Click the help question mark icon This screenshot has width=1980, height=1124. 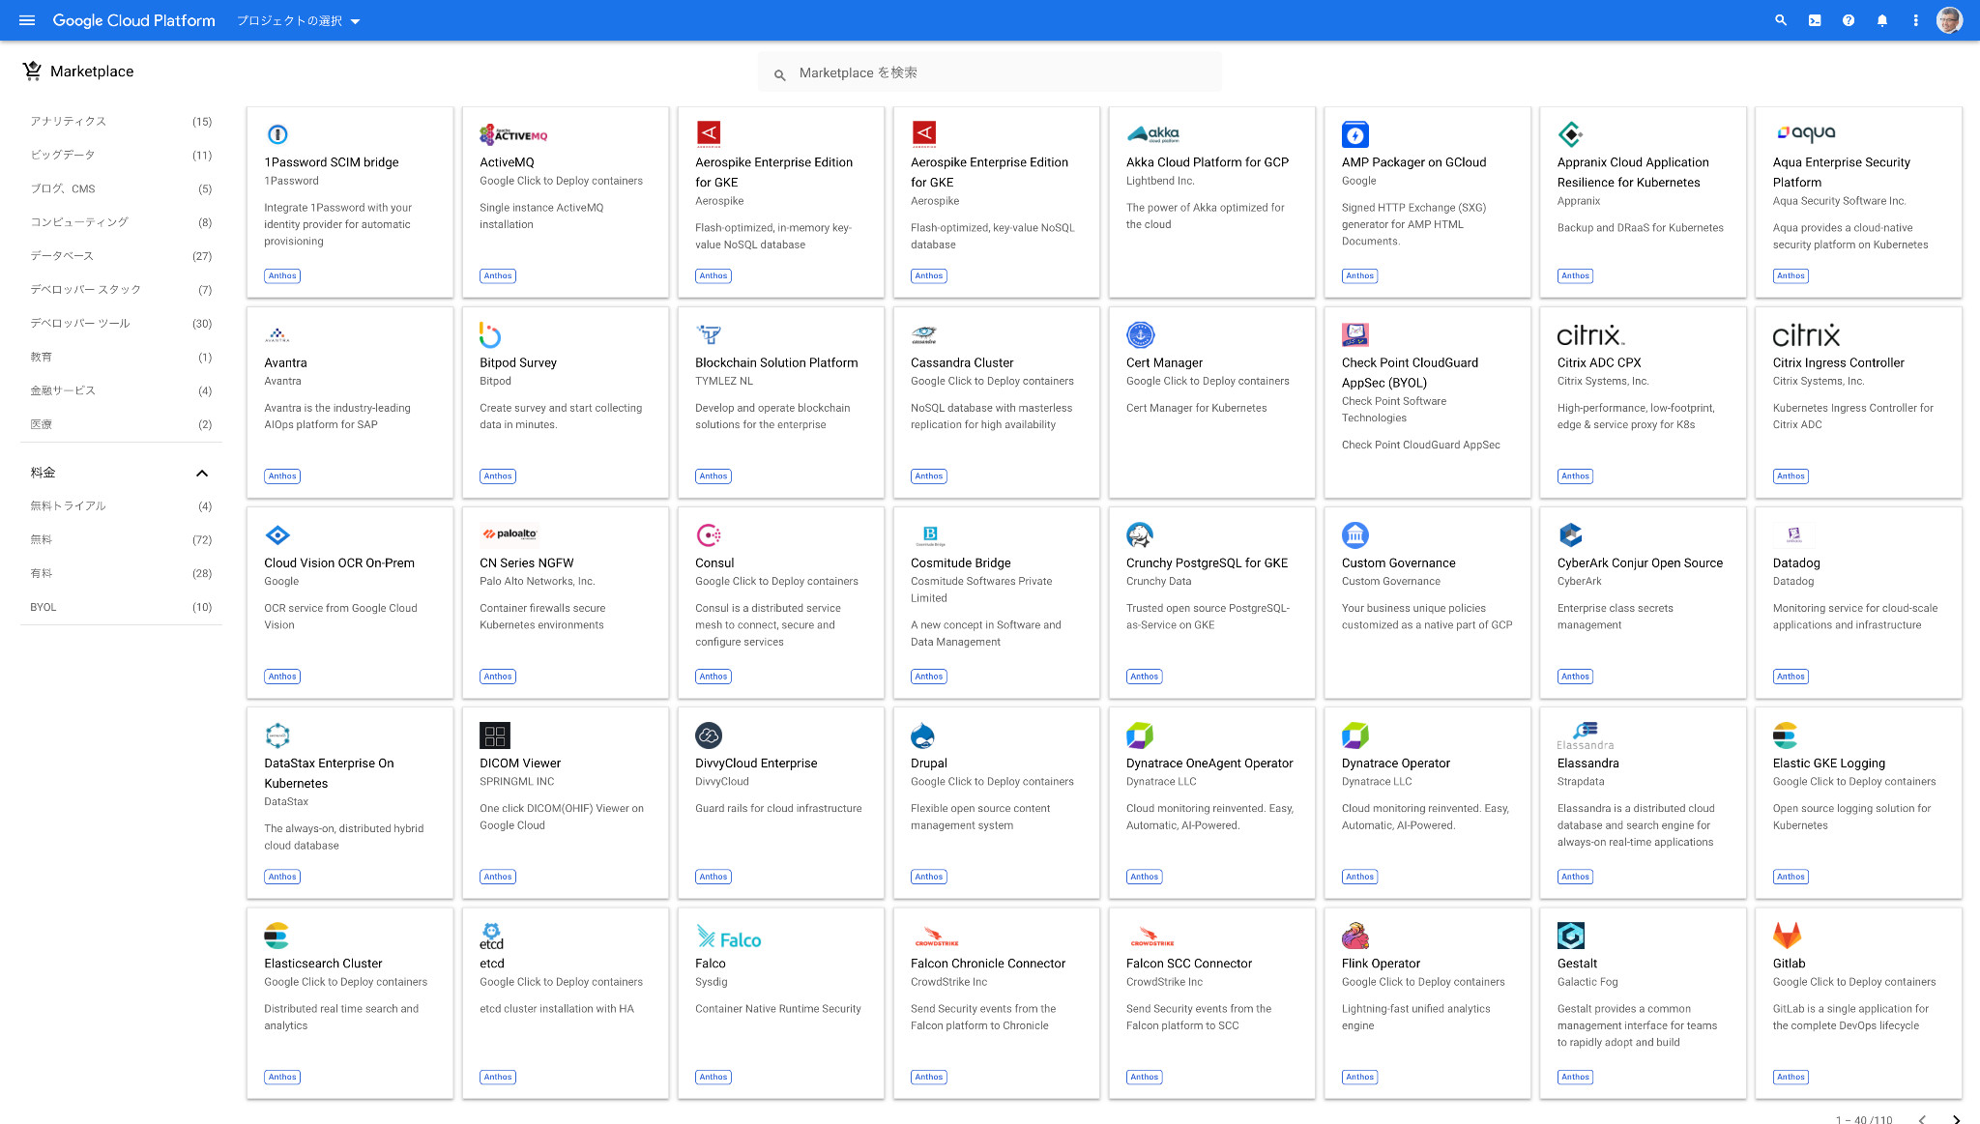point(1848,20)
